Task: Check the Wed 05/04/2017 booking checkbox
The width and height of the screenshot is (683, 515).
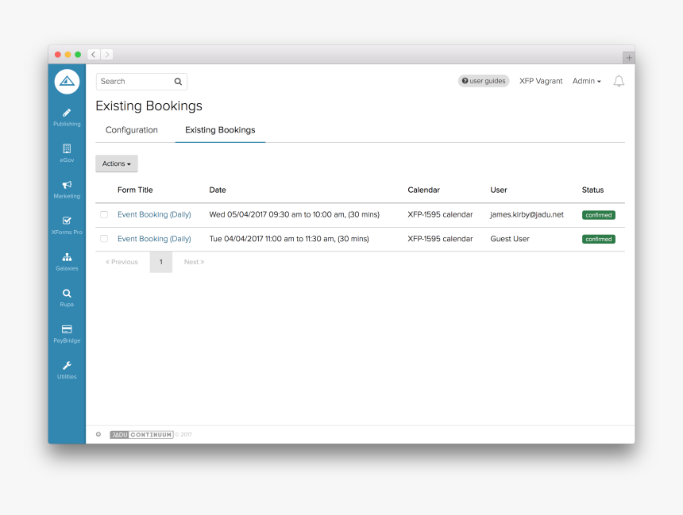Action: click(104, 214)
